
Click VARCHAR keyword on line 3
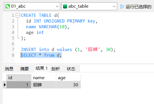click(48, 27)
